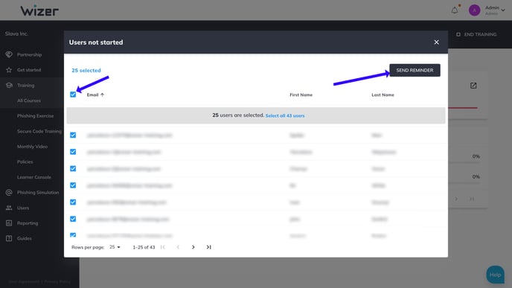The height and width of the screenshot is (288, 512).
Task: Click the Training graduation cap icon
Action: pyautogui.click(x=9, y=86)
